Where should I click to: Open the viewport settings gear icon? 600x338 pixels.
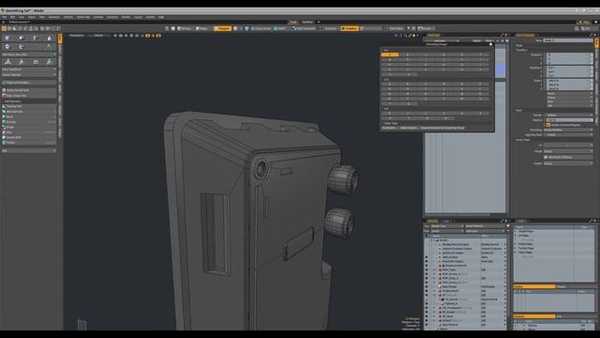[414, 36]
